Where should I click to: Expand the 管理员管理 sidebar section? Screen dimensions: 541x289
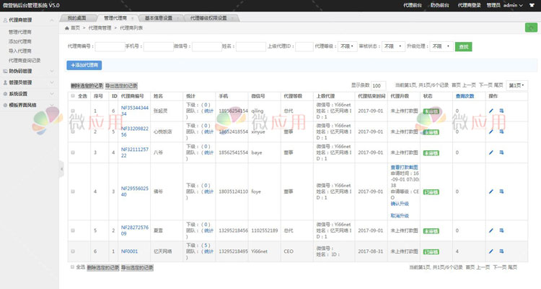pyautogui.click(x=29, y=82)
